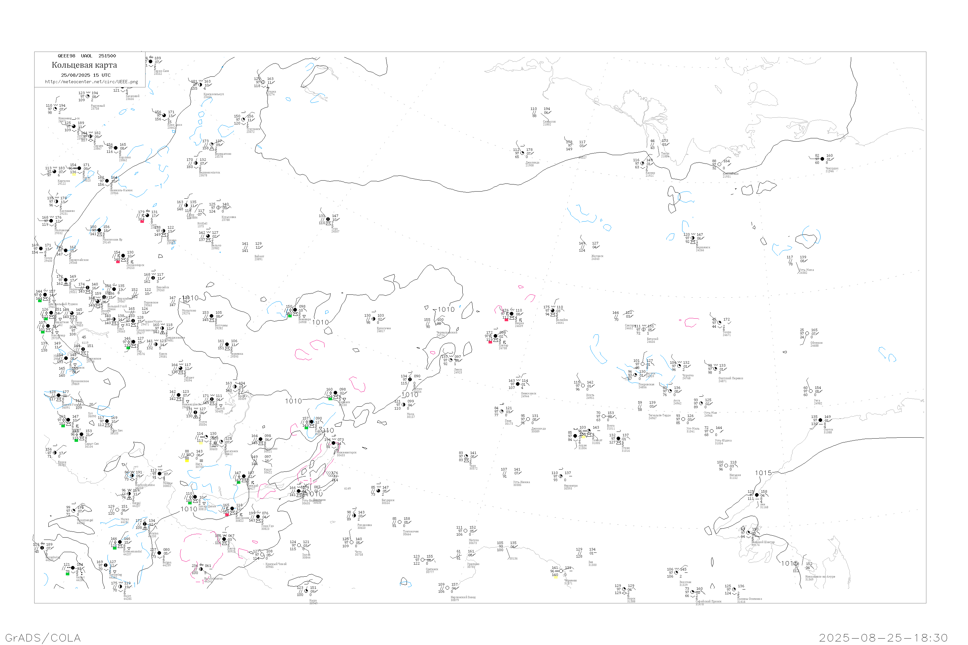Click the GrADS/COLA label at bottom left
Image resolution: width=968 pixels, height=645 pixels.
coord(43,638)
